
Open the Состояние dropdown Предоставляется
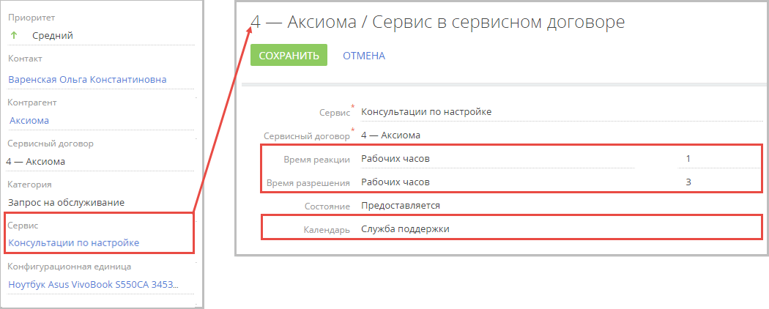562,206
